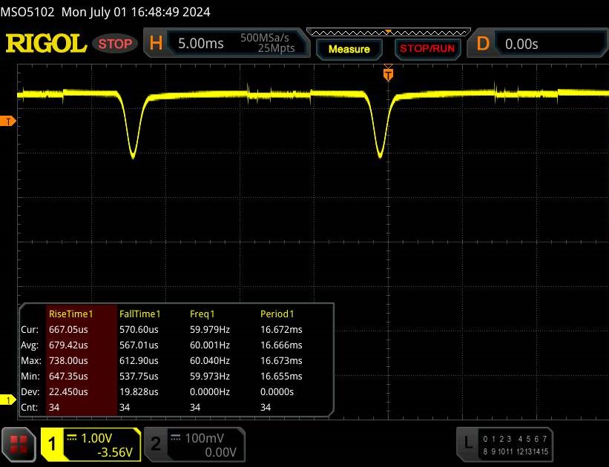This screenshot has width=609, height=467.
Task: Open horizontal timebase H setting
Action: pos(156,43)
